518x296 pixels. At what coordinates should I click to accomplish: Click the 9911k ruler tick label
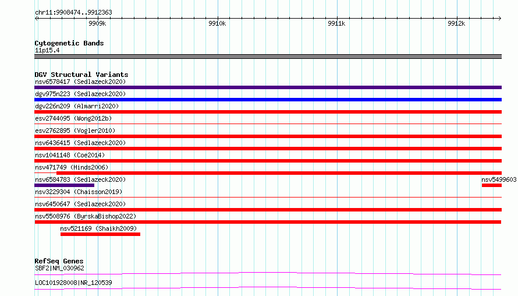tap(336, 23)
